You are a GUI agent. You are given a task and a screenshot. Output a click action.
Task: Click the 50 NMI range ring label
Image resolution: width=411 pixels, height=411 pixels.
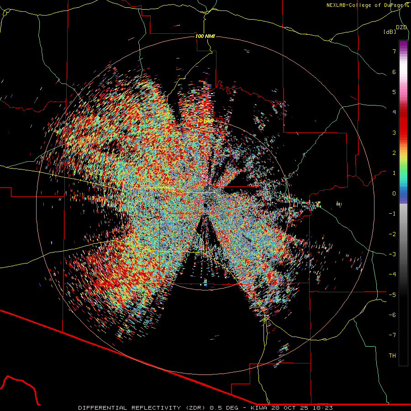[205, 121]
